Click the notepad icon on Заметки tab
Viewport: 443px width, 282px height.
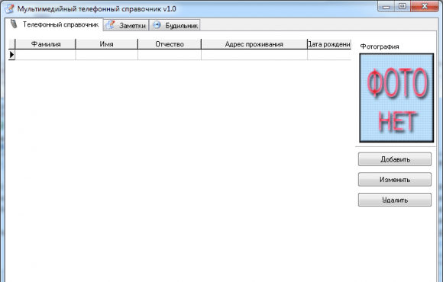[x=111, y=25]
